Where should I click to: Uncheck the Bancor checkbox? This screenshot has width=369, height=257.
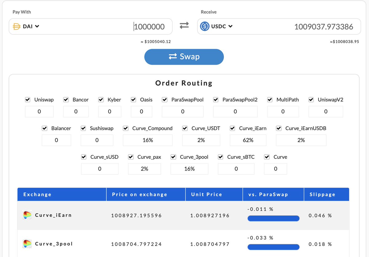point(66,100)
